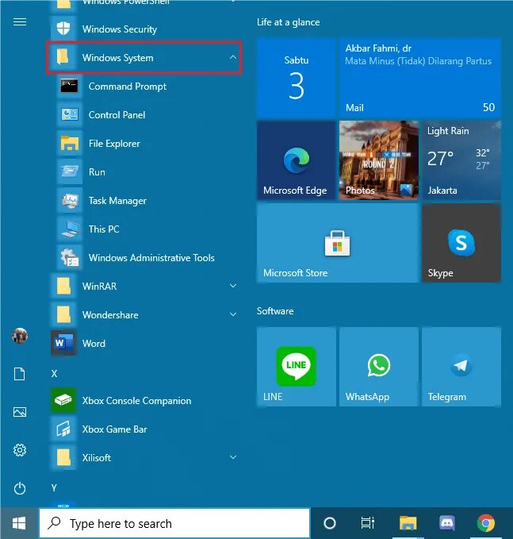Expand the WinRAR folder
513x539 pixels.
pos(233,286)
